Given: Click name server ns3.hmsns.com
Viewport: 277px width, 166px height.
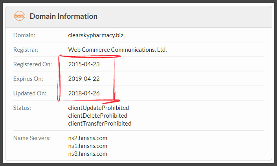Looking at the screenshot, I should (x=88, y=154).
